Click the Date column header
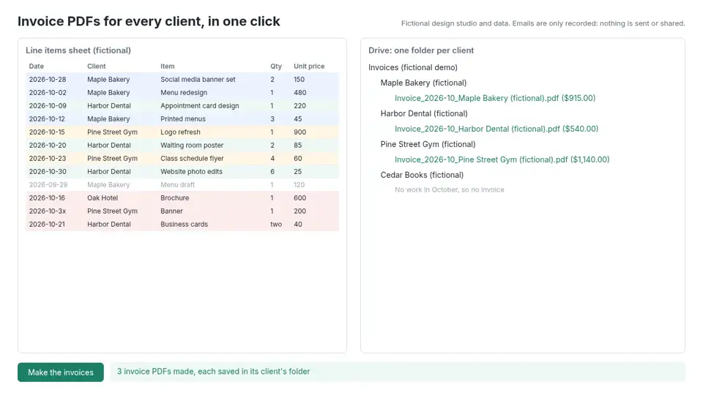Screen dimensions: 703x395 coord(37,67)
